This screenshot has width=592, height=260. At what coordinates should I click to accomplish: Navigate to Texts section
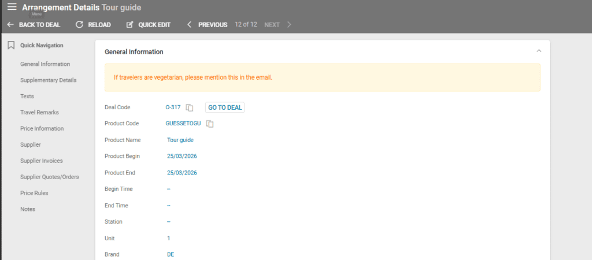click(x=27, y=96)
